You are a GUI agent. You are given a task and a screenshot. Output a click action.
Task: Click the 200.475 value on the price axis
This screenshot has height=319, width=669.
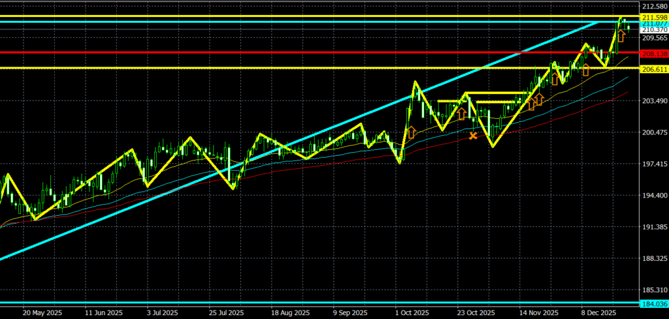(x=654, y=133)
